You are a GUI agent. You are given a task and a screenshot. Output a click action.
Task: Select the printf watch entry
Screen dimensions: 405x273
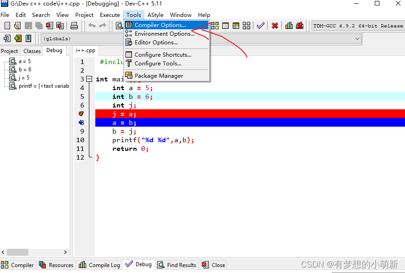tap(44, 86)
